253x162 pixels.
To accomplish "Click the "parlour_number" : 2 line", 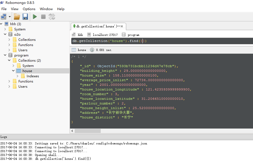I will [103, 104].
